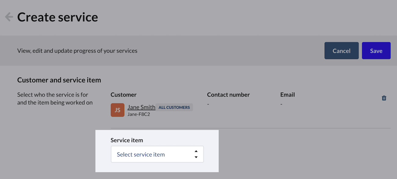Click the Create service page title
397x179 pixels.
tap(57, 17)
